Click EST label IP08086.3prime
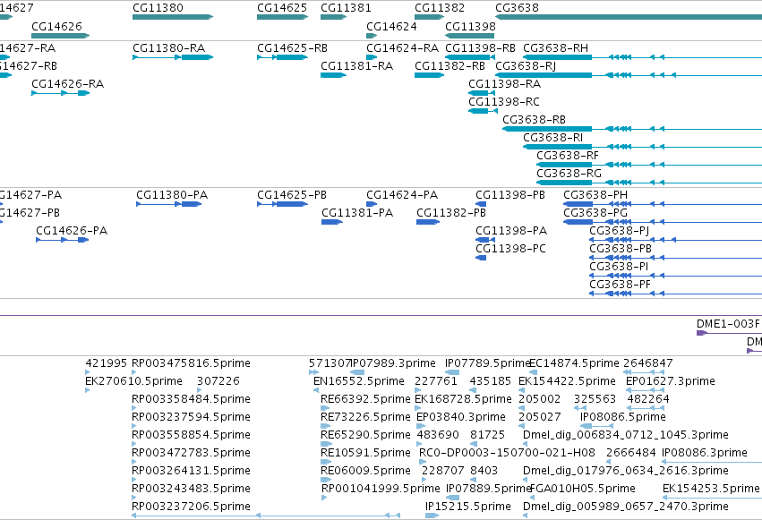Screen dimensions: 762x520 pyautogui.click(x=704, y=453)
